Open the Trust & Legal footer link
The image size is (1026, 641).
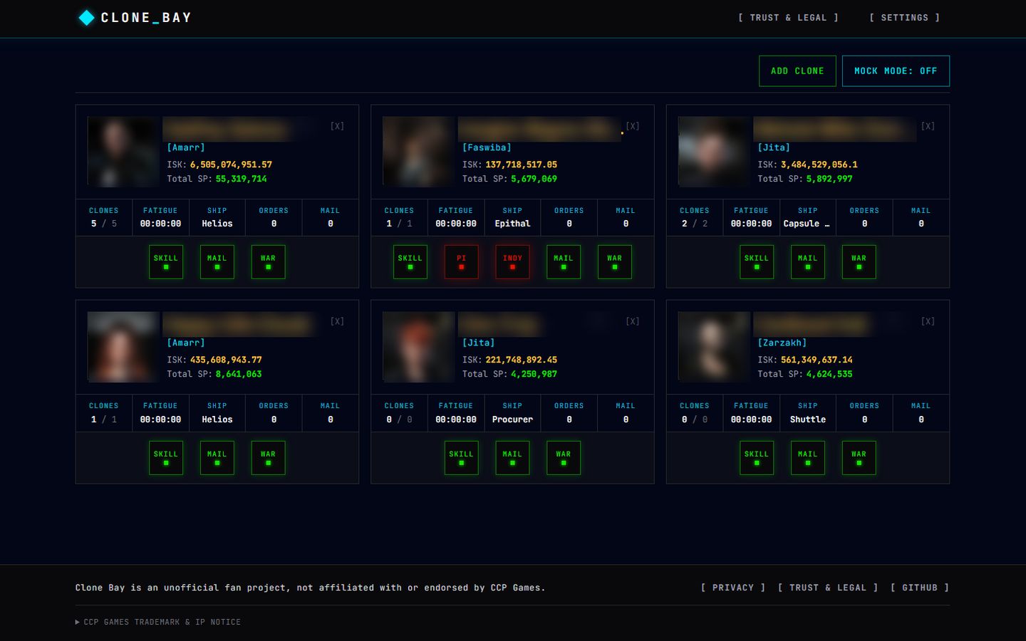tap(828, 588)
